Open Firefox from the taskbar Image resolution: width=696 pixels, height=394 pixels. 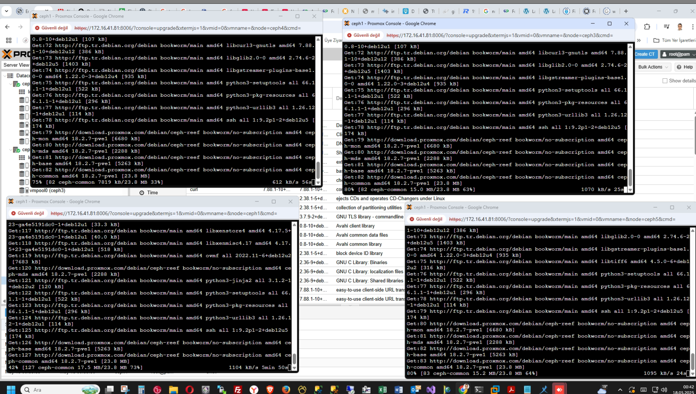click(286, 389)
